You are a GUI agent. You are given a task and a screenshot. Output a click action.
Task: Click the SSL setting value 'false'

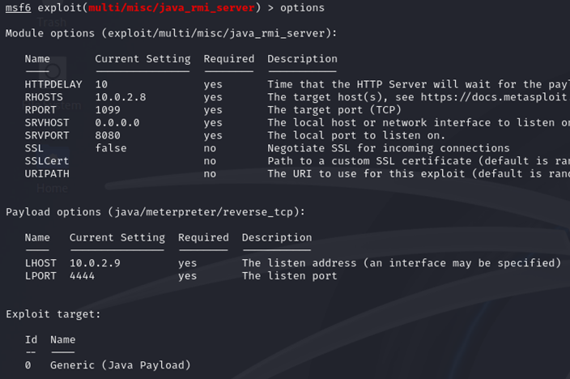[x=111, y=148]
